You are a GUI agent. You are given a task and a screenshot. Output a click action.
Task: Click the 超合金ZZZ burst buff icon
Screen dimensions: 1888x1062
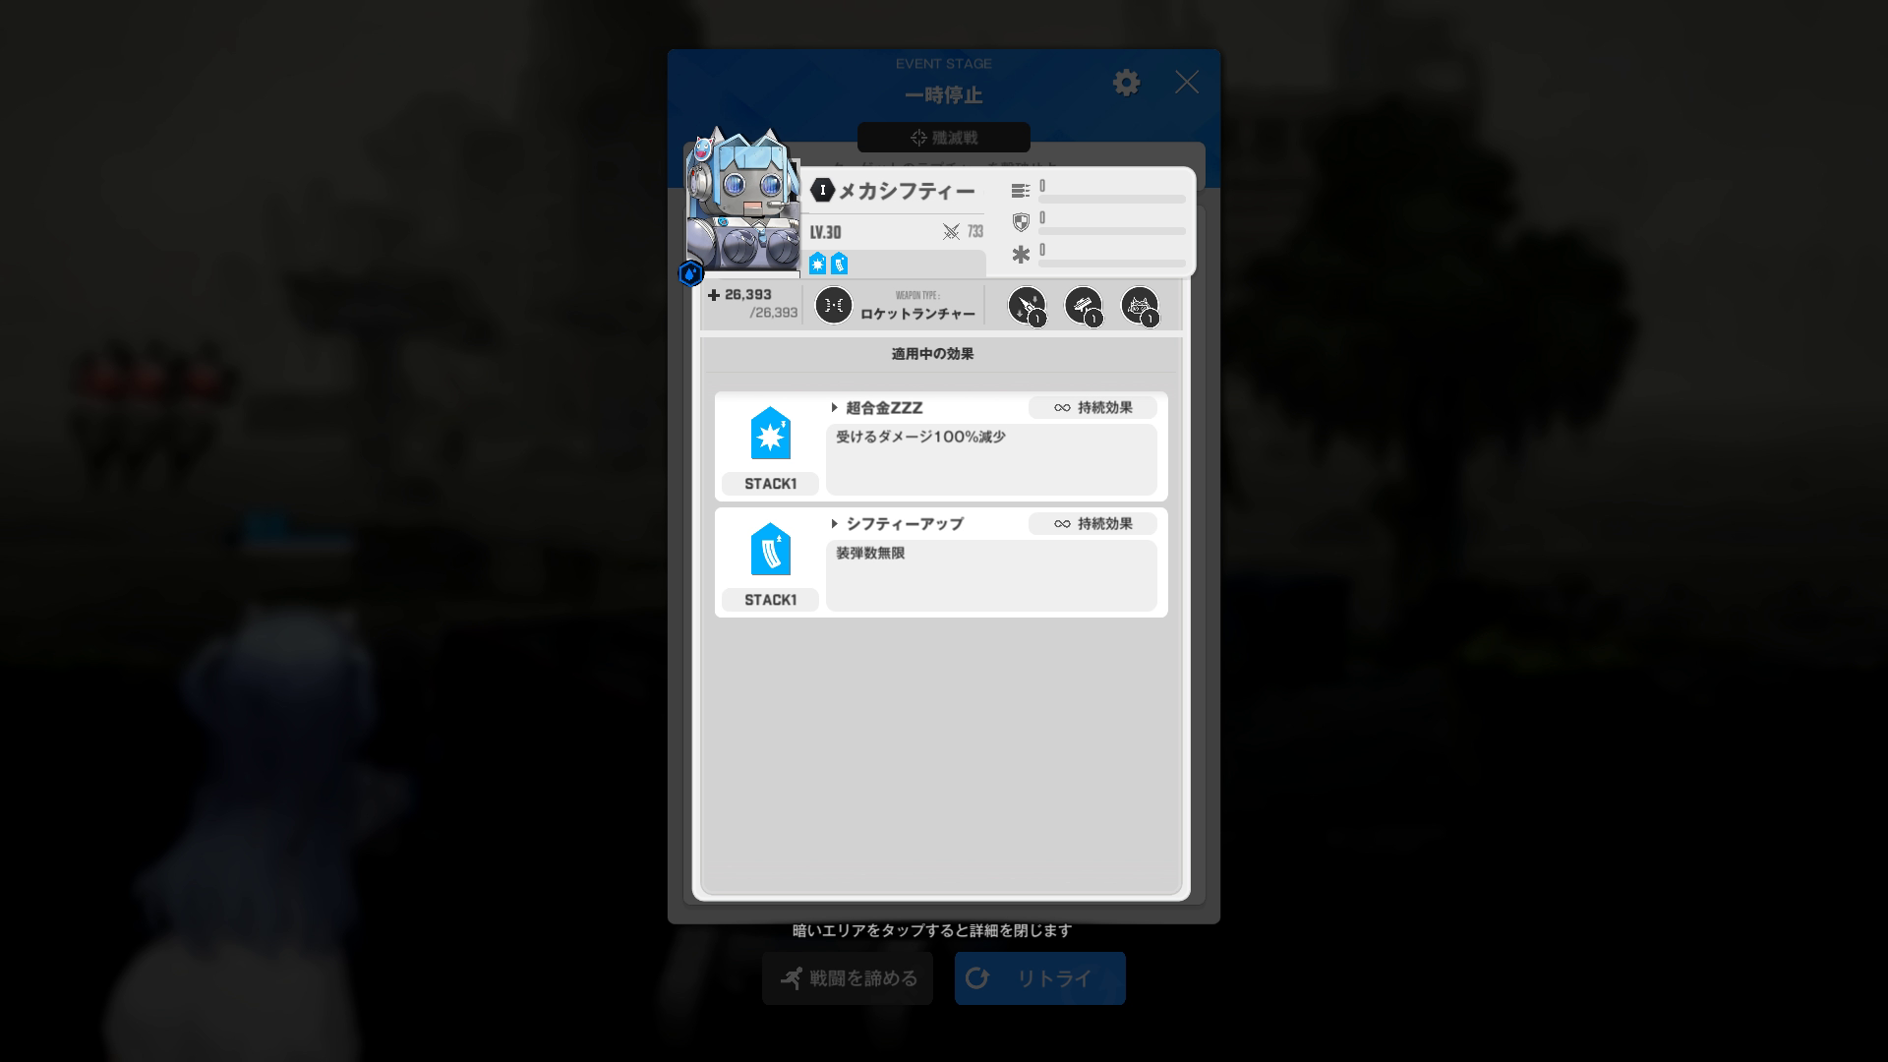[x=770, y=434]
